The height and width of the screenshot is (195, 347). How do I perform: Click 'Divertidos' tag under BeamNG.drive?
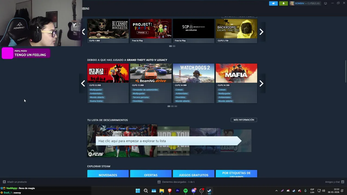tap(138, 101)
